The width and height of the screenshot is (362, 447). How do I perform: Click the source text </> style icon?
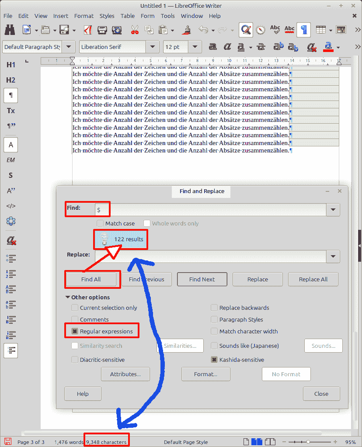pos(10,206)
